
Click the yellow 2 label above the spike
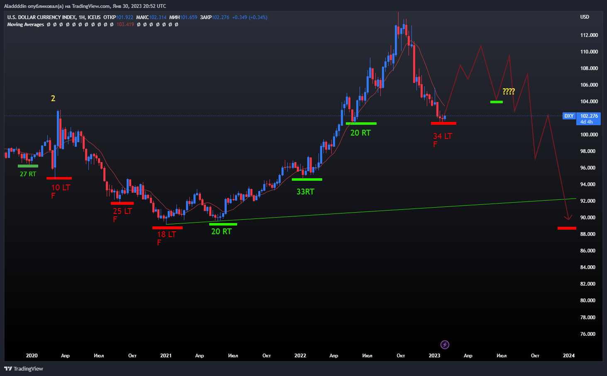(x=53, y=99)
